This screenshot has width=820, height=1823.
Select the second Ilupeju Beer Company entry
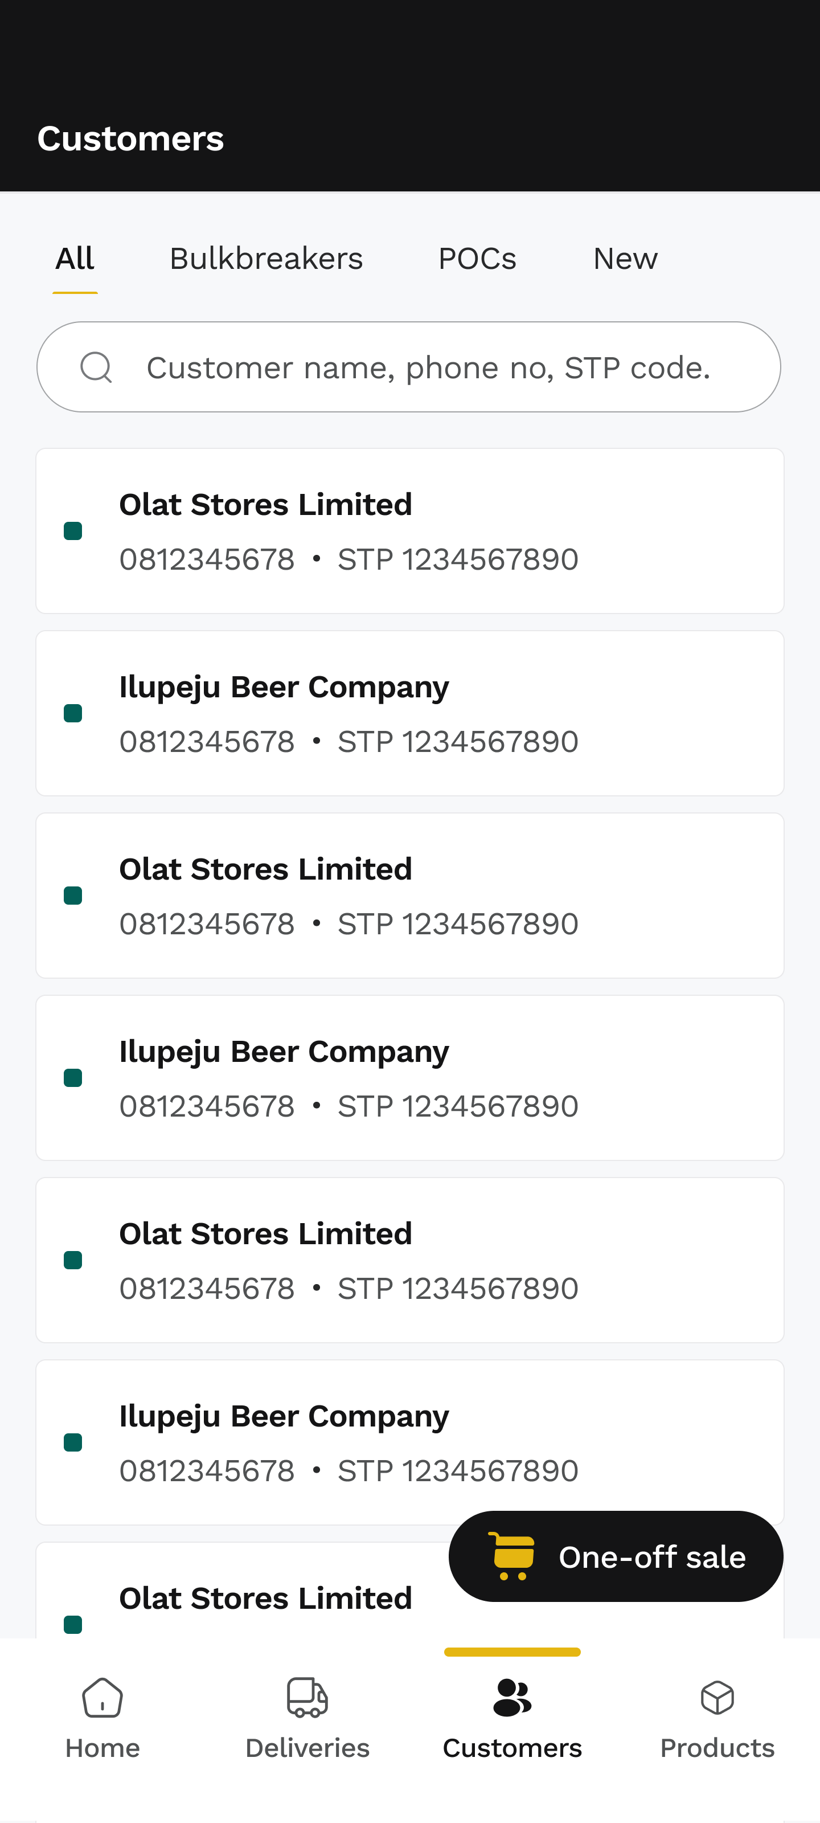pos(409,1078)
